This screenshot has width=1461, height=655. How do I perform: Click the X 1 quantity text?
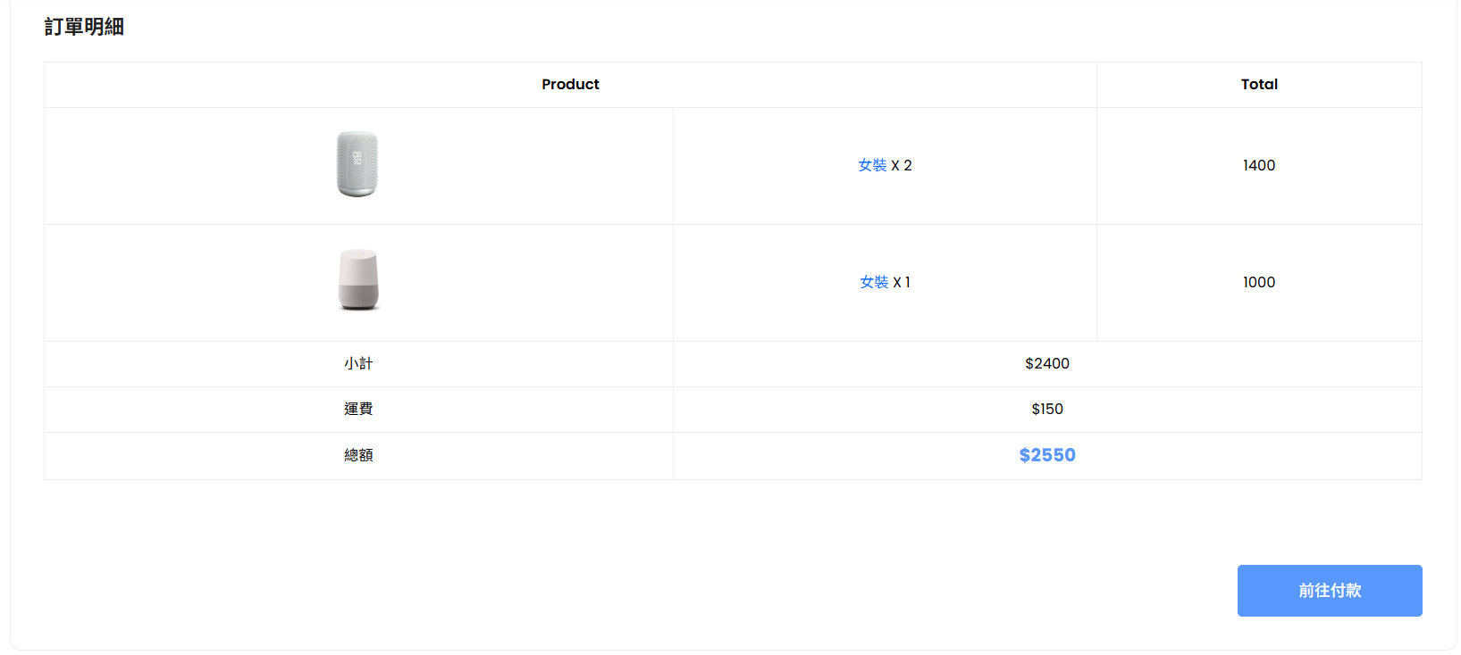[x=902, y=282]
